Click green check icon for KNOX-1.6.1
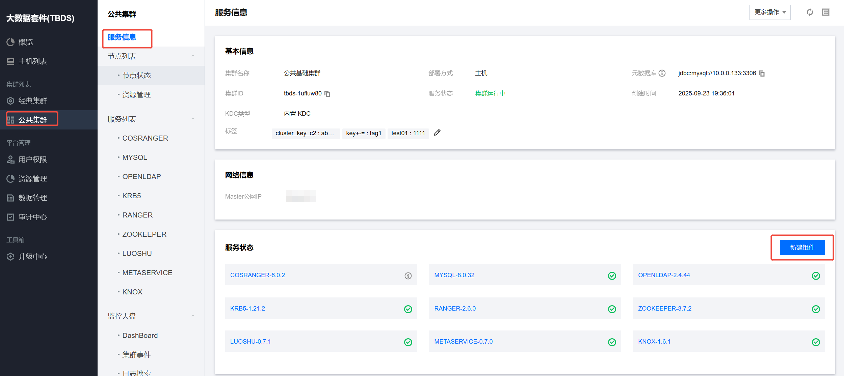The image size is (844, 376). (816, 342)
